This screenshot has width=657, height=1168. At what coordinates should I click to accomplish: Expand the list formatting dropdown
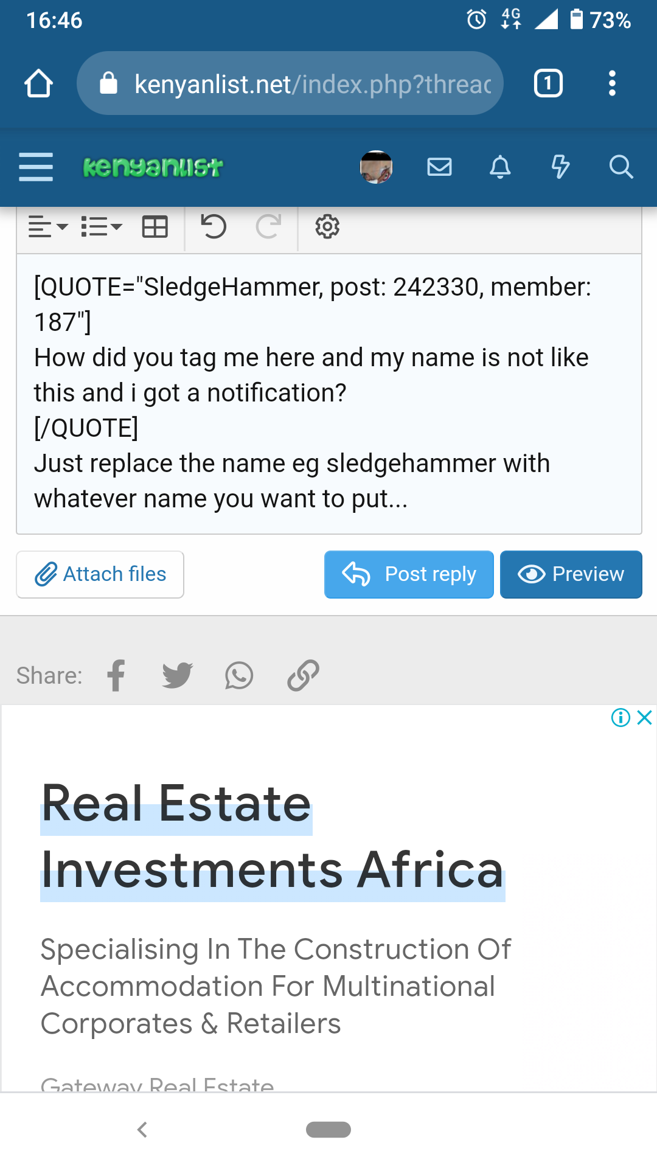(x=102, y=227)
